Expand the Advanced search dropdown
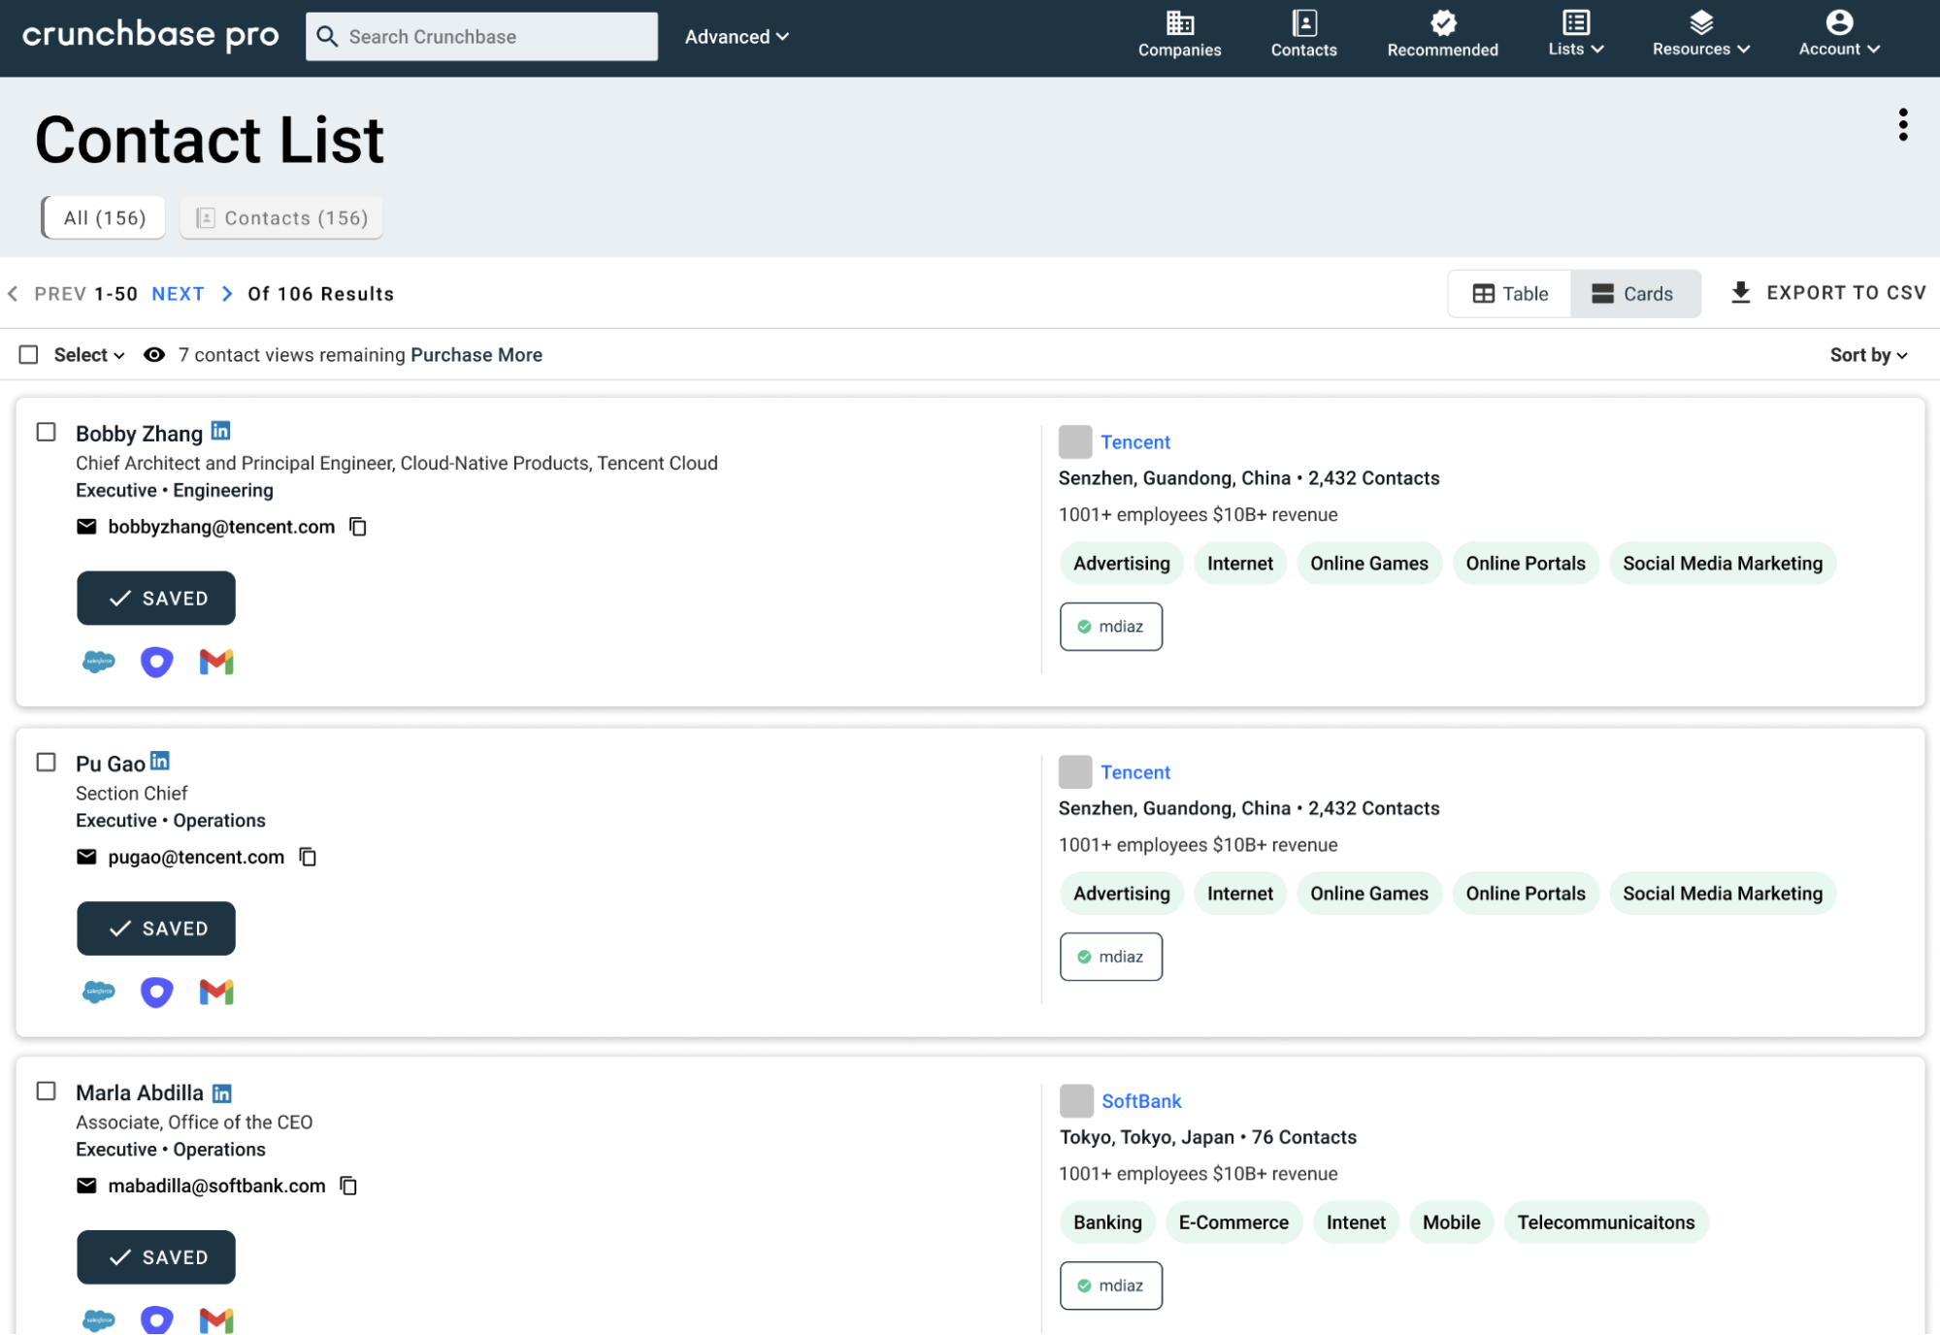 click(x=737, y=37)
